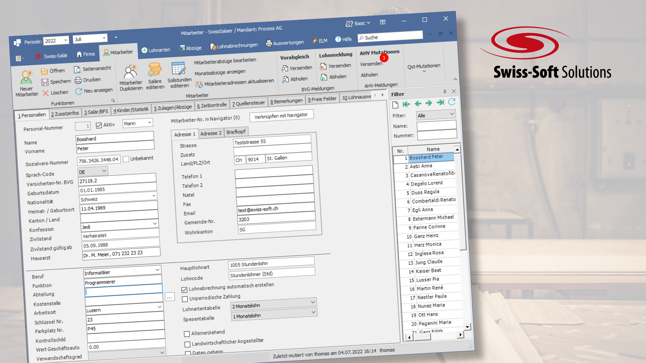The image size is (646, 363).
Task: Switch to Adresse 2 tab
Action: (211, 133)
